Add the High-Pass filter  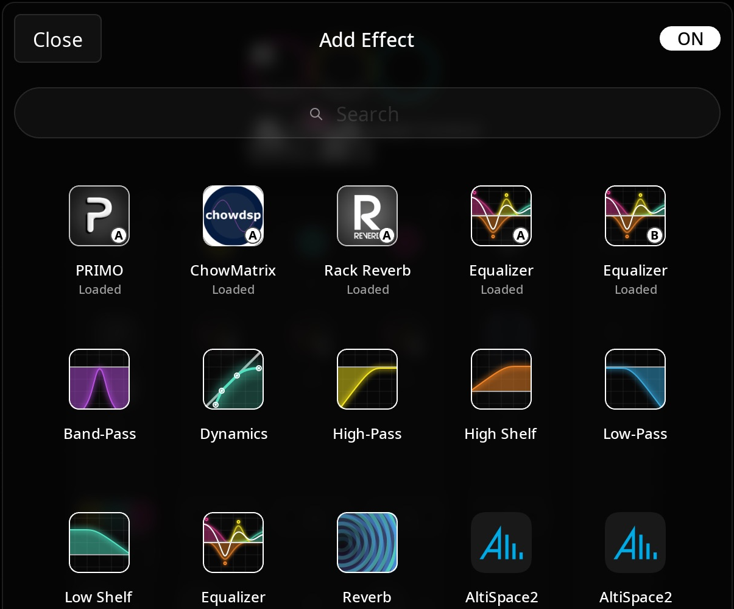click(367, 379)
